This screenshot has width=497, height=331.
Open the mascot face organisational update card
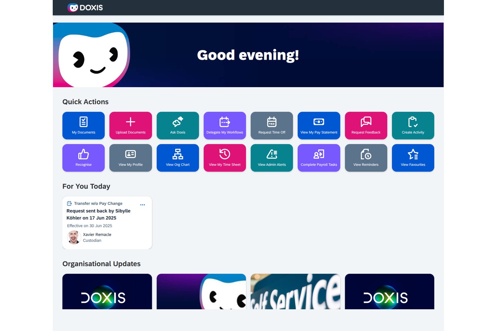click(x=201, y=291)
